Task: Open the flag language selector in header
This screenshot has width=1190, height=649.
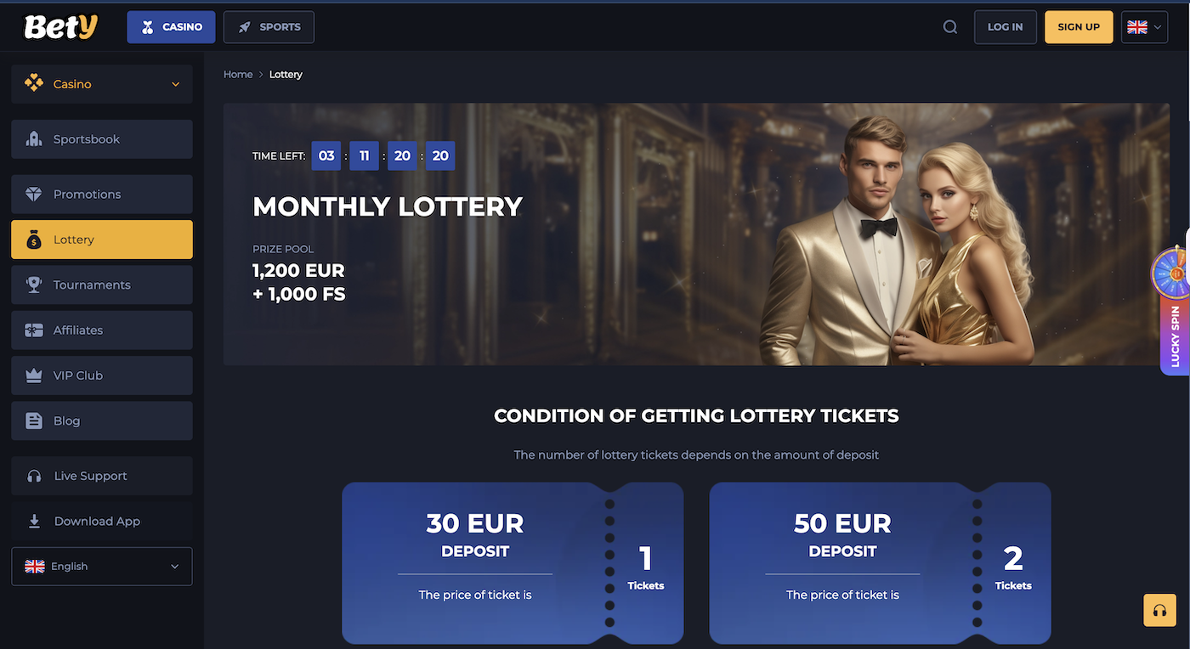Action: click(x=1144, y=27)
